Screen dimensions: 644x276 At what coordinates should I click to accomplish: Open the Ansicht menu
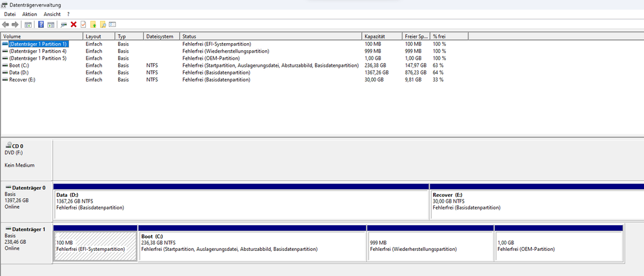pyautogui.click(x=52, y=14)
